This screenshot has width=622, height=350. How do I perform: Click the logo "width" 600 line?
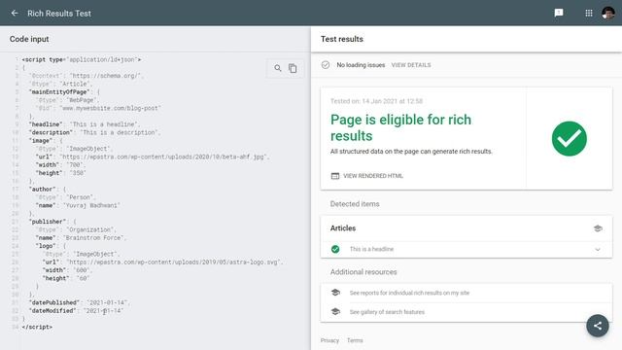pos(67,270)
